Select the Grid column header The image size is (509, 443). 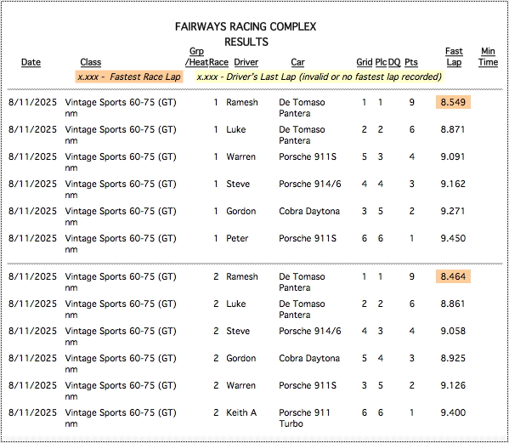[x=365, y=62]
